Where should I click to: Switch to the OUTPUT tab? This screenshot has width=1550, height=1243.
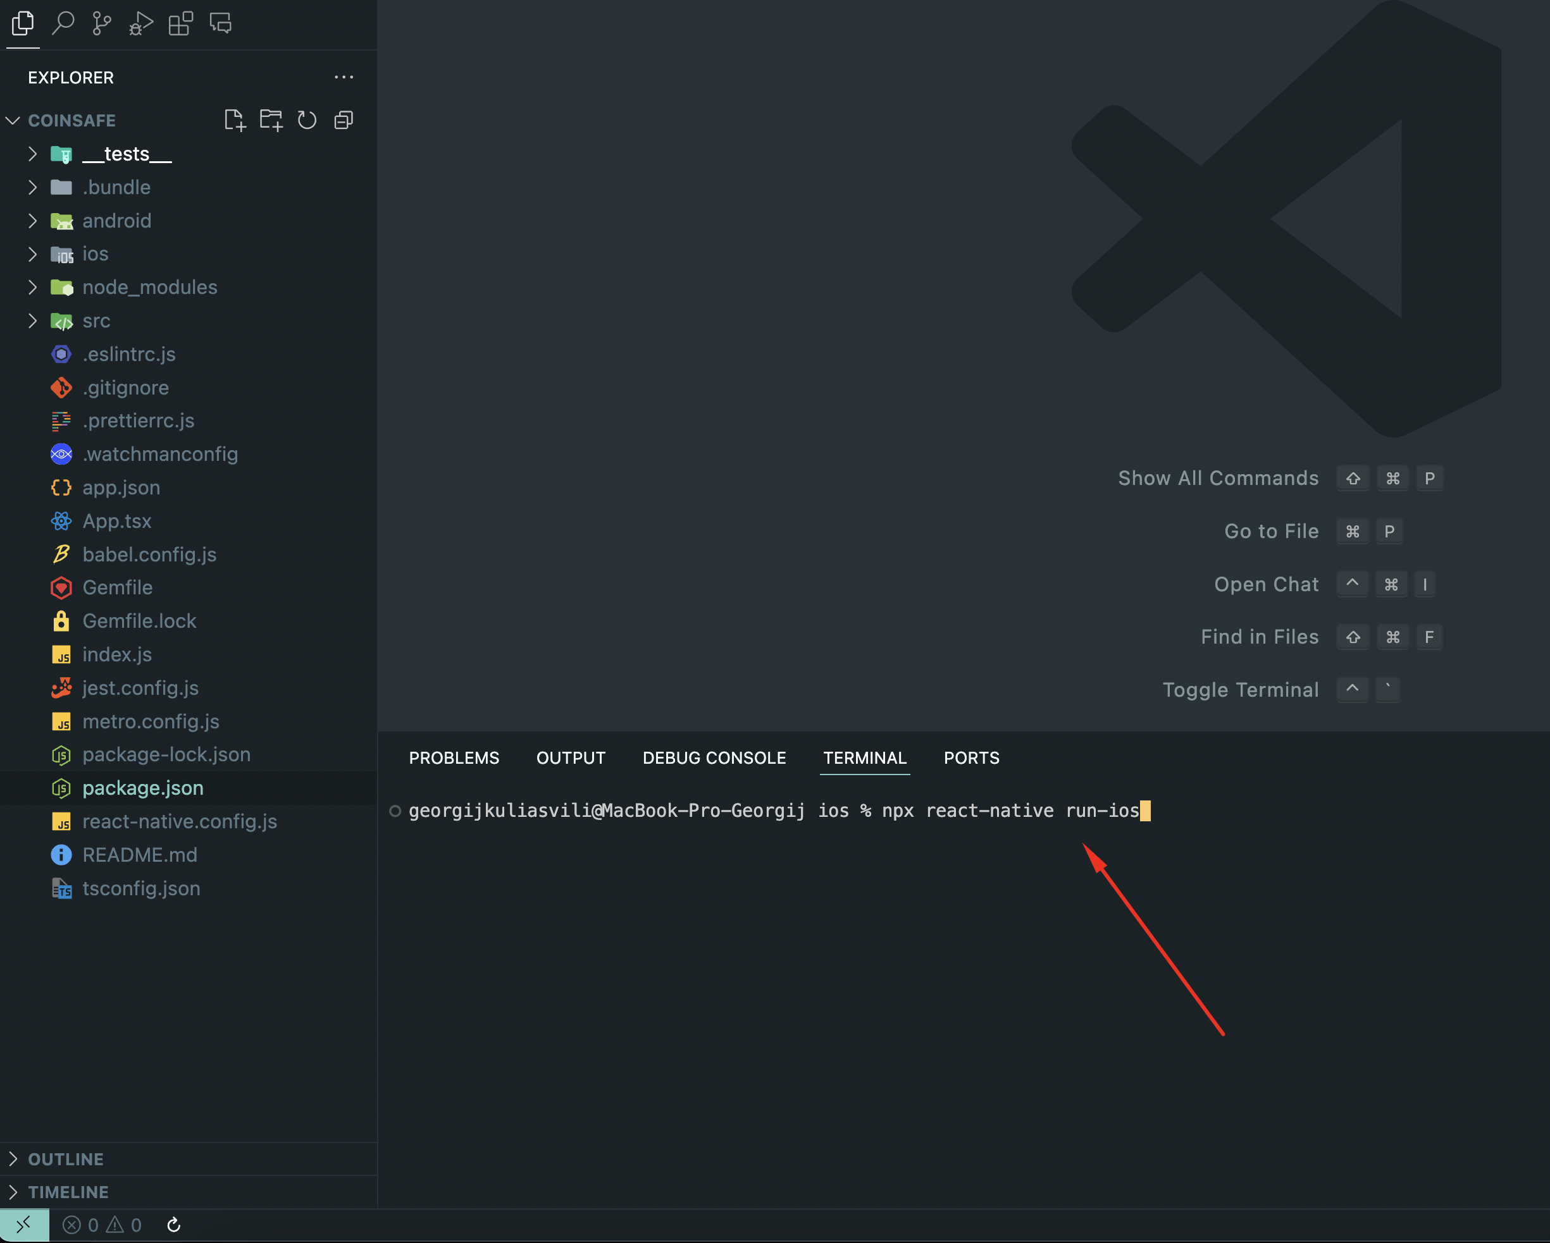pos(571,758)
